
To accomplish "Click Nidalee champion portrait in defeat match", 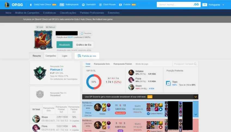I will pyautogui.click(x=98, y=125).
